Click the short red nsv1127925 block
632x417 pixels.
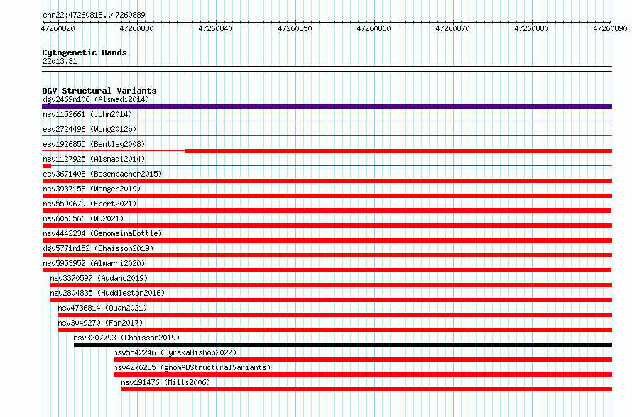(x=47, y=166)
